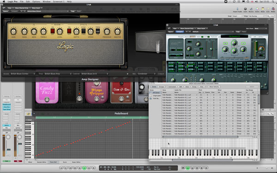Image resolution: width=277 pixels, height=173 pixels.
Task: Open the Colors toolbar icon
Action: tap(257, 10)
